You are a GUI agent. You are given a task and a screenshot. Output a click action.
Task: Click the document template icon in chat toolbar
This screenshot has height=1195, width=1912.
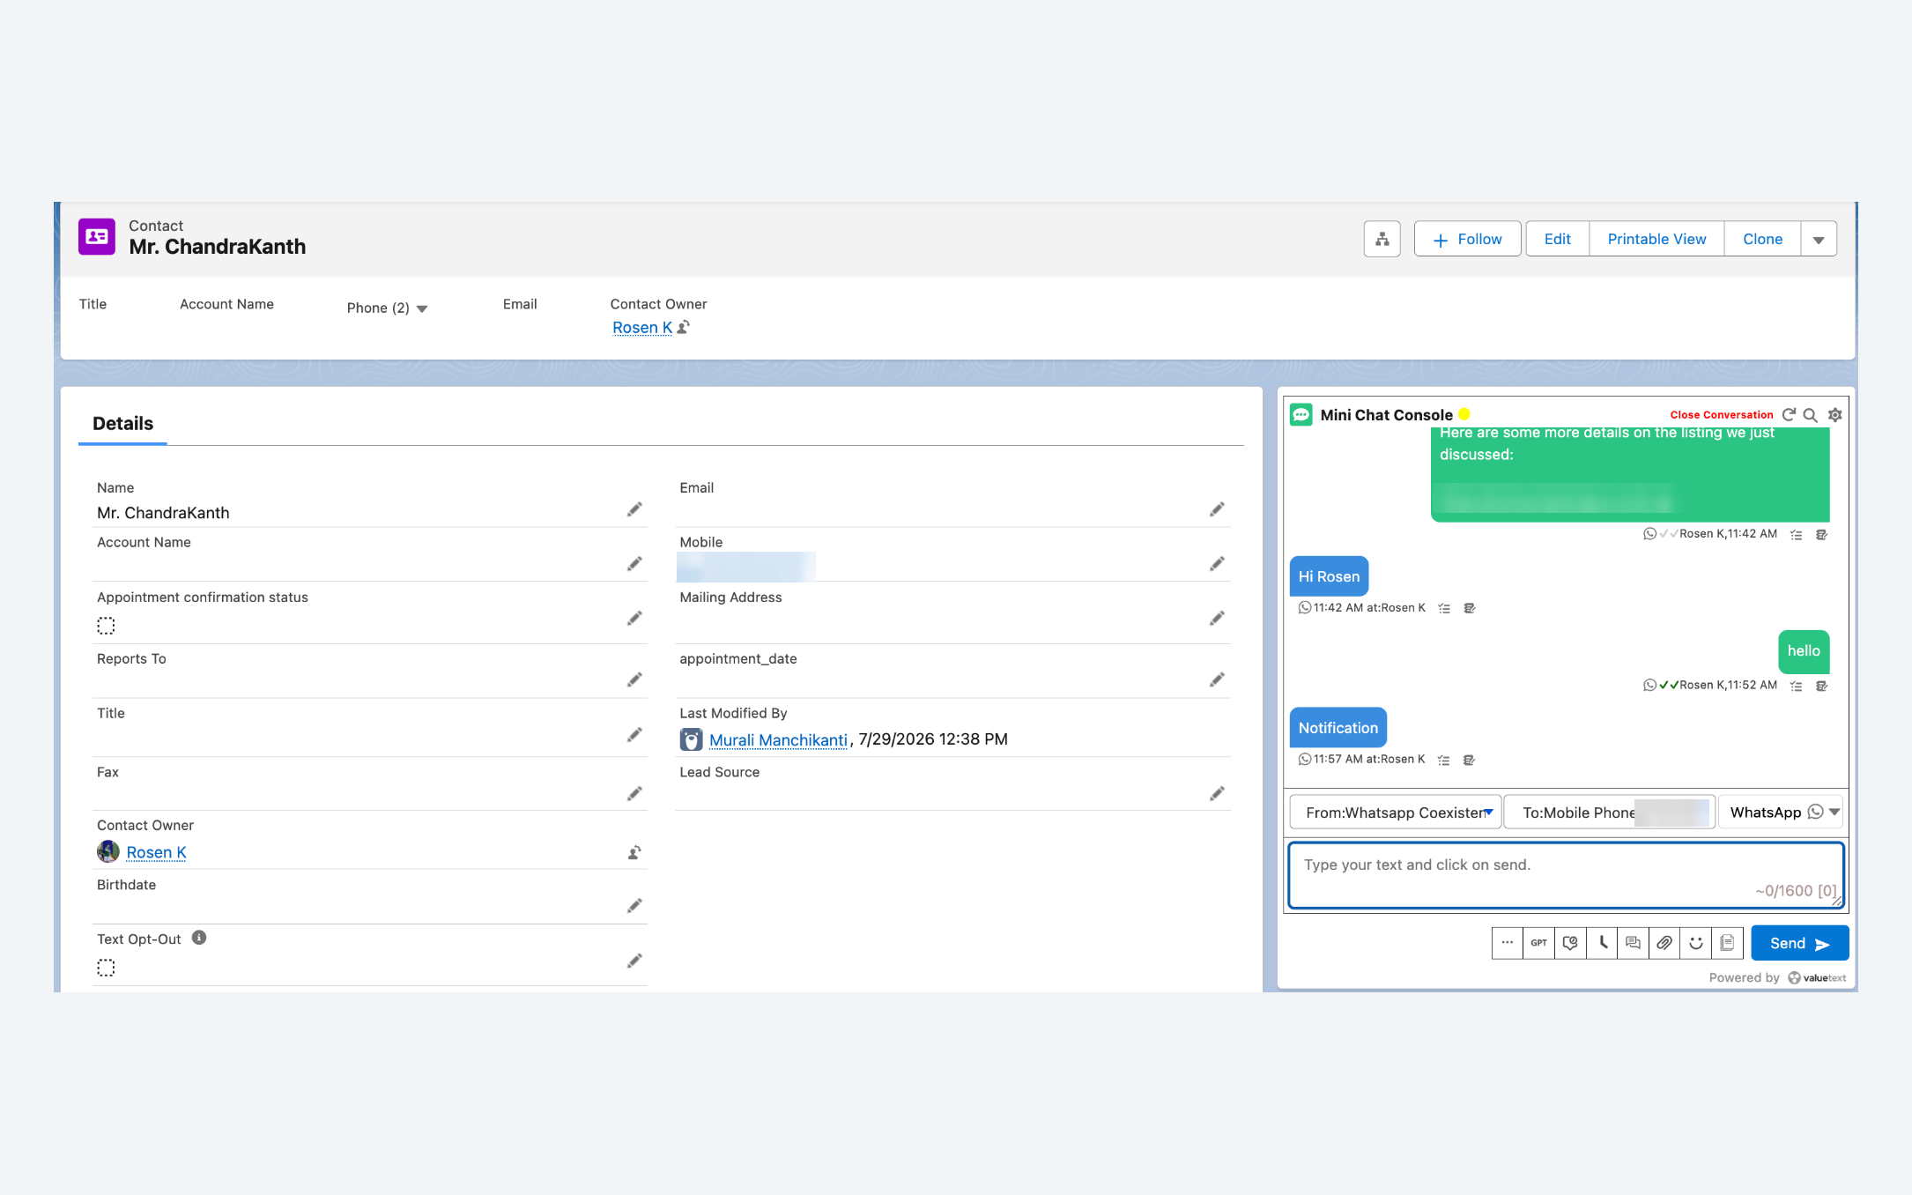(x=1727, y=943)
